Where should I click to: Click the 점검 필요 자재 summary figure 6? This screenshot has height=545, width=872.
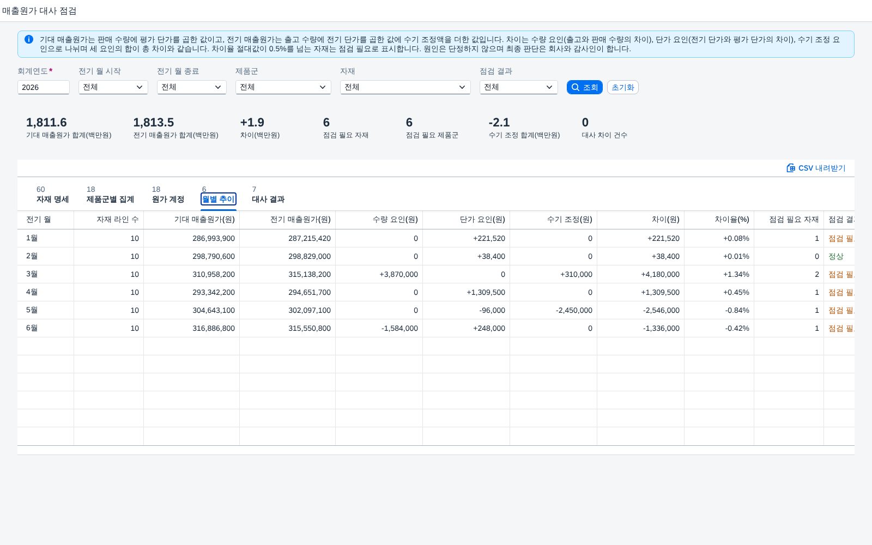point(326,123)
